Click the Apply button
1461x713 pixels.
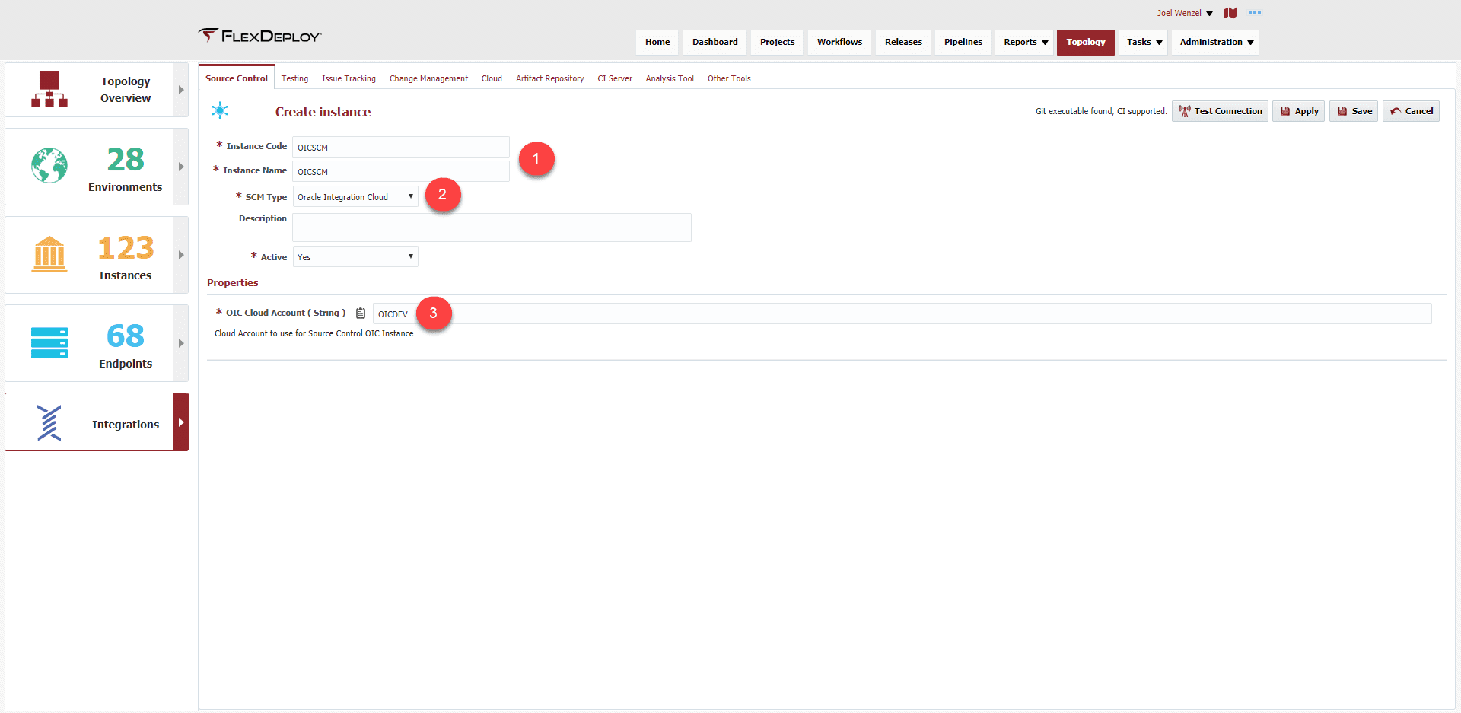[1299, 111]
